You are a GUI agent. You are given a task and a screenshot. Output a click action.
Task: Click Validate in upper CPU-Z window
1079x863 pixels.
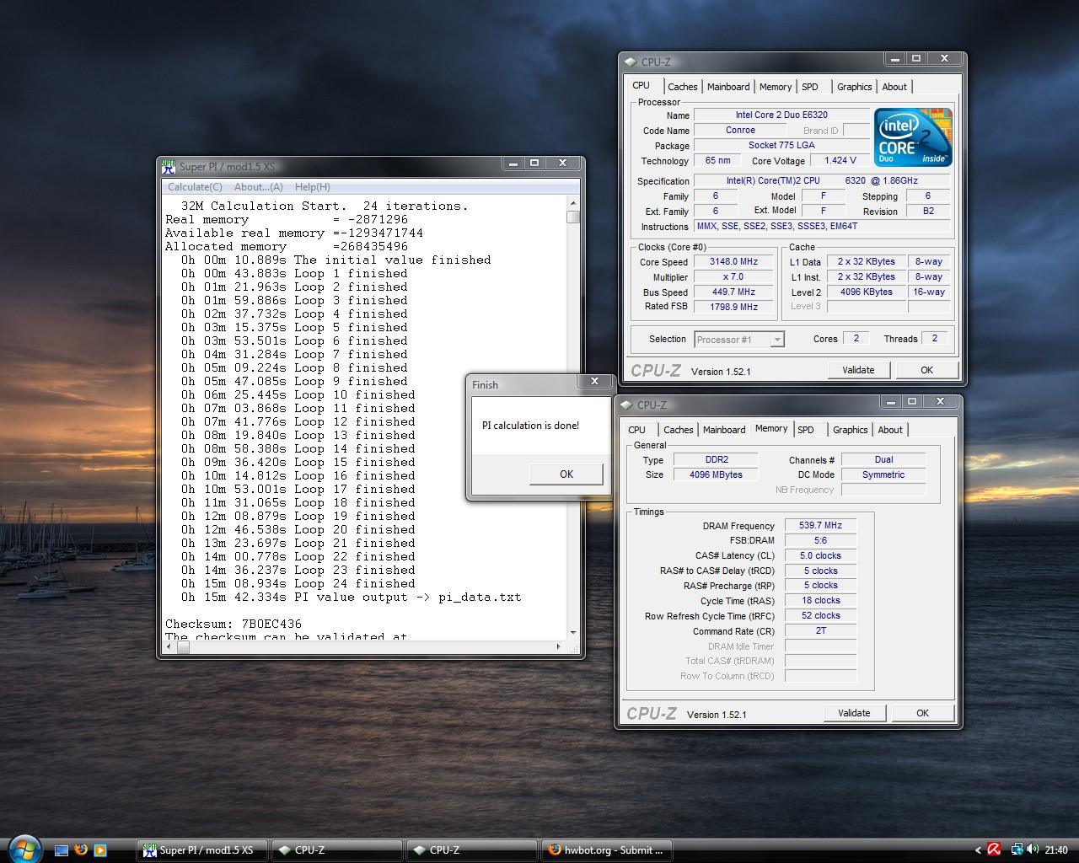click(x=857, y=370)
